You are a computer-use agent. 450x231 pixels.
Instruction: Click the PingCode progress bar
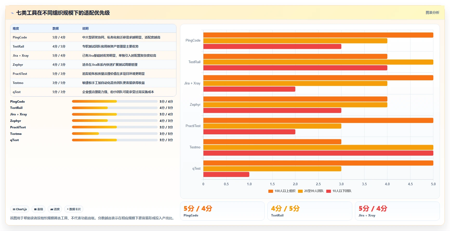point(115,101)
